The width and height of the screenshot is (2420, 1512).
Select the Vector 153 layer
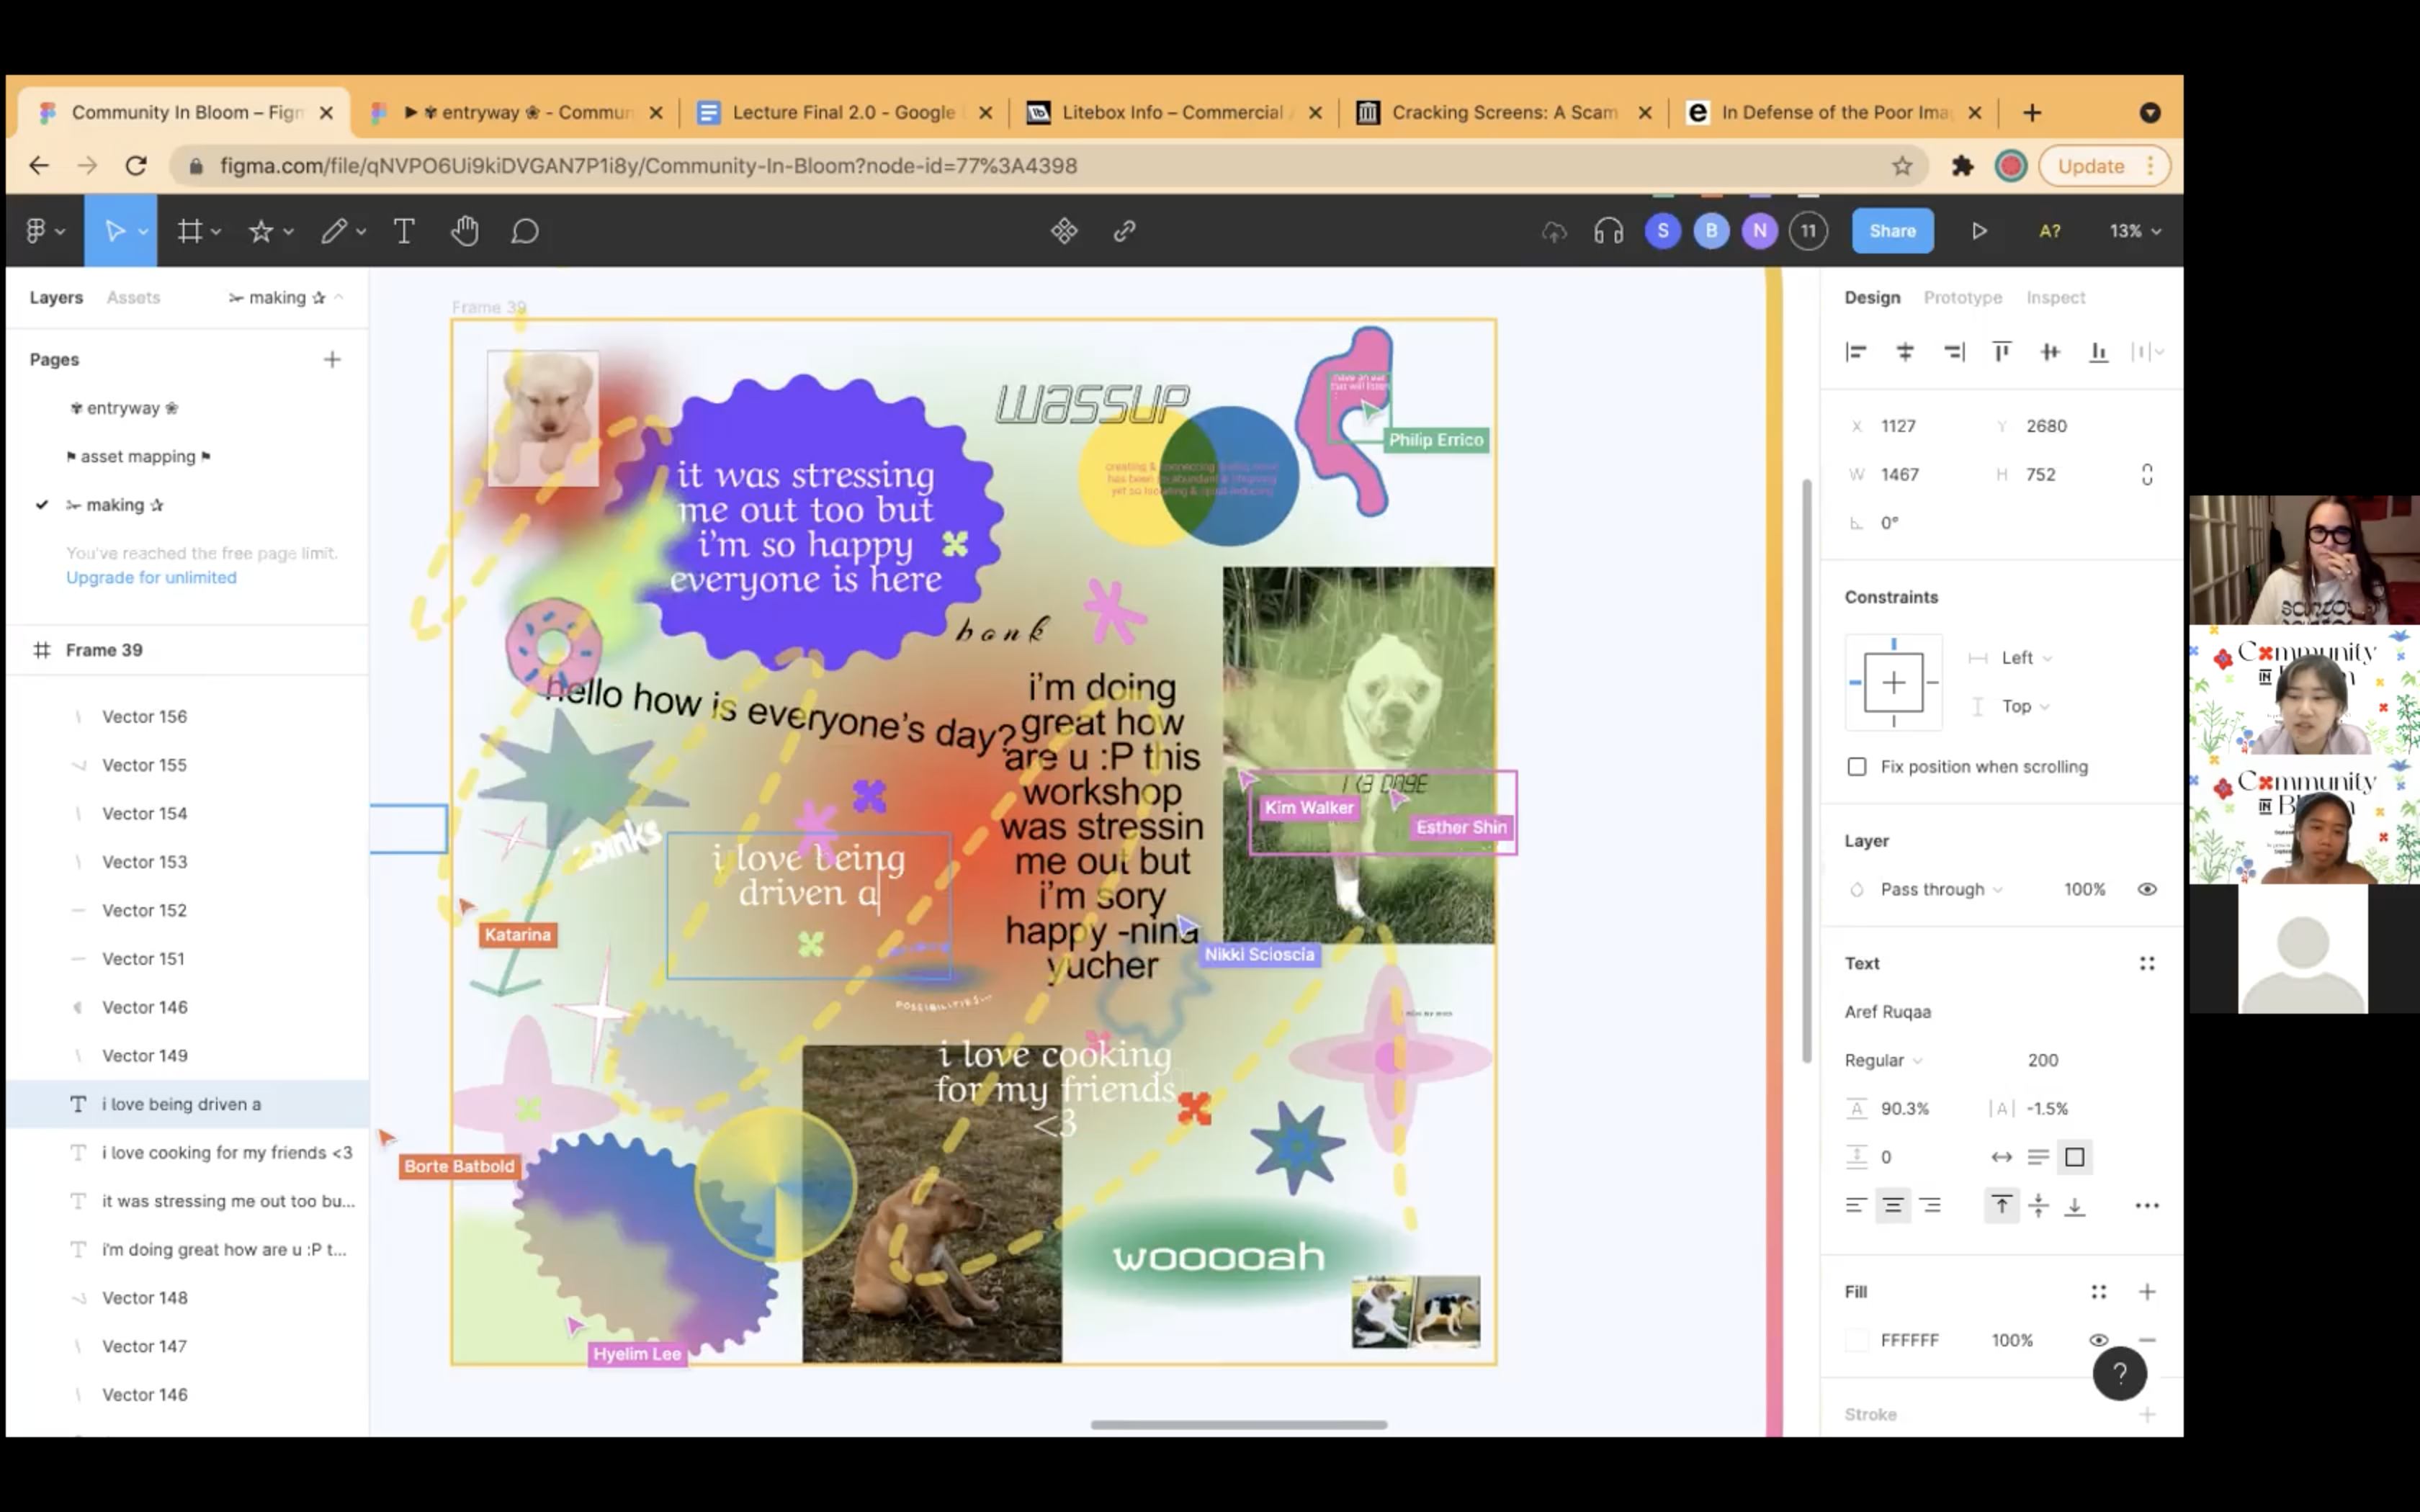click(144, 862)
